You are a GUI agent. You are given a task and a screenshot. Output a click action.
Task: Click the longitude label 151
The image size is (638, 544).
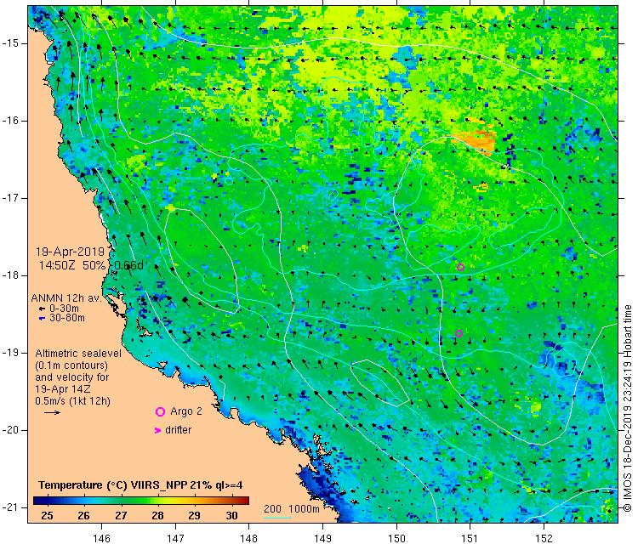[470, 538]
